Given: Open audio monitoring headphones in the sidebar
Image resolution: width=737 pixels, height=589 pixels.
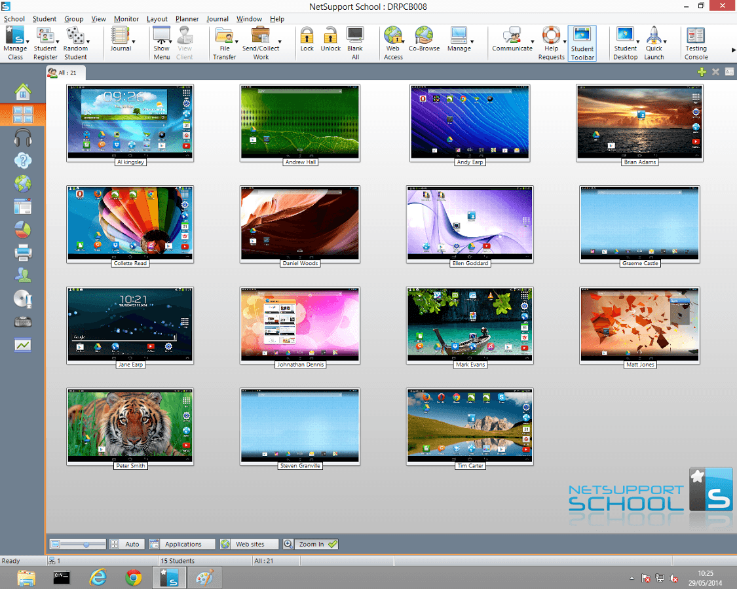Looking at the screenshot, I should [23, 137].
